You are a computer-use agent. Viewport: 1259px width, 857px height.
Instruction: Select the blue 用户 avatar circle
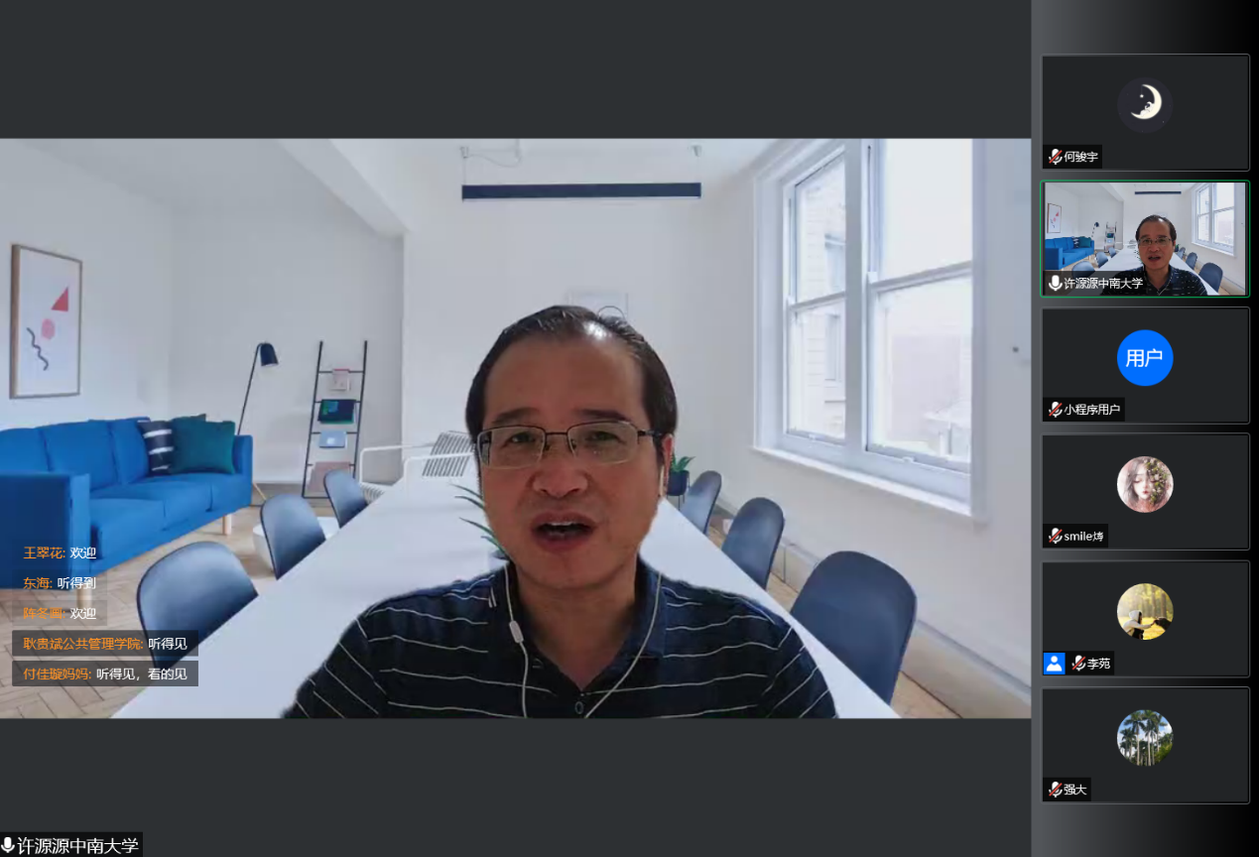(1145, 358)
